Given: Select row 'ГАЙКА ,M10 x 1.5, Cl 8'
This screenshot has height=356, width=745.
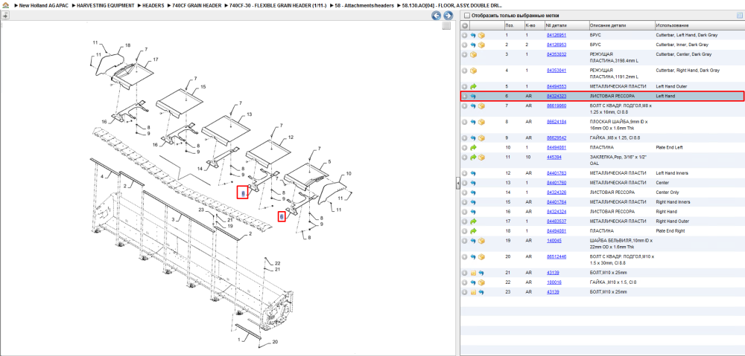Looking at the screenshot, I should [x=602, y=282].
